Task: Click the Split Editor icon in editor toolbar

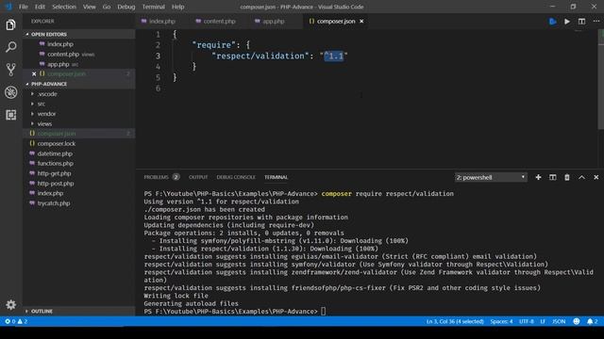Action: [581, 21]
